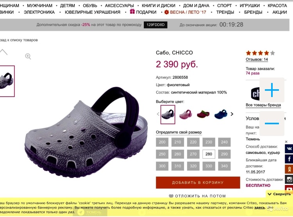Click the blue minus zoom-out icon
The width and height of the screenshot is (293, 217).
point(272,123)
